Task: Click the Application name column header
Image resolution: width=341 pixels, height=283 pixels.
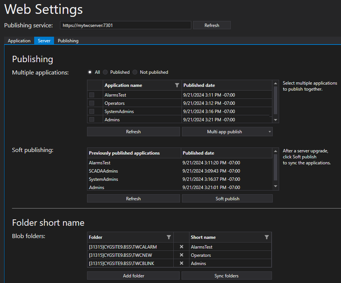Action: 142,85
